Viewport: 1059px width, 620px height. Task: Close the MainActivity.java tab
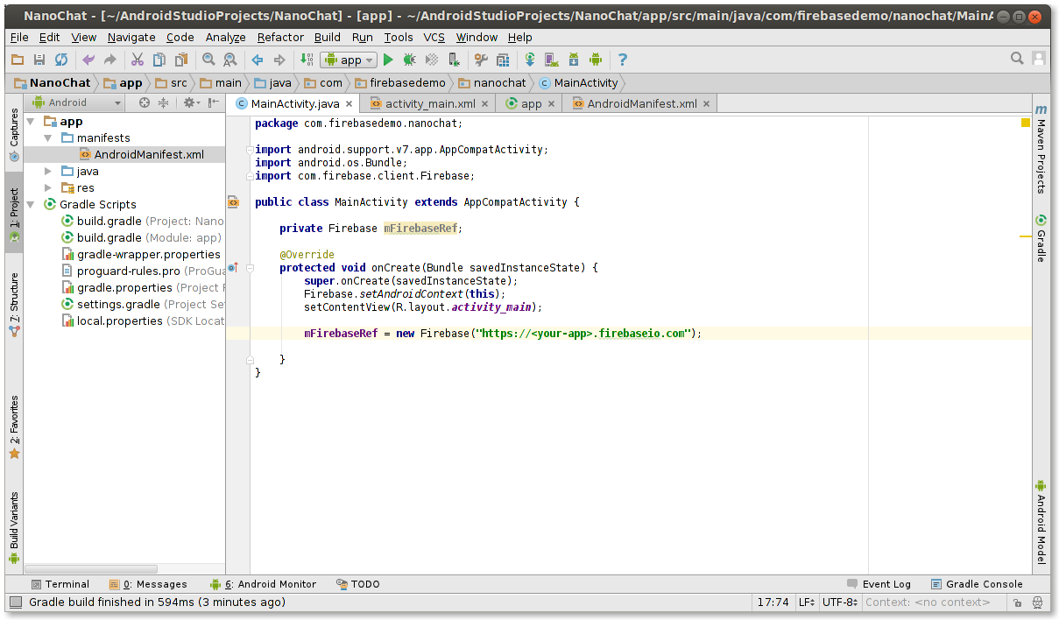coord(349,104)
